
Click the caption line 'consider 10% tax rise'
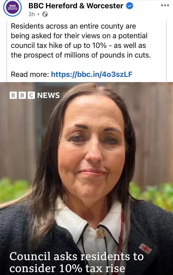pos(67,268)
